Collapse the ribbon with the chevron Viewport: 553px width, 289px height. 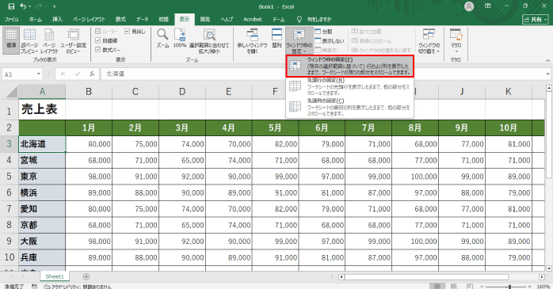point(547,60)
